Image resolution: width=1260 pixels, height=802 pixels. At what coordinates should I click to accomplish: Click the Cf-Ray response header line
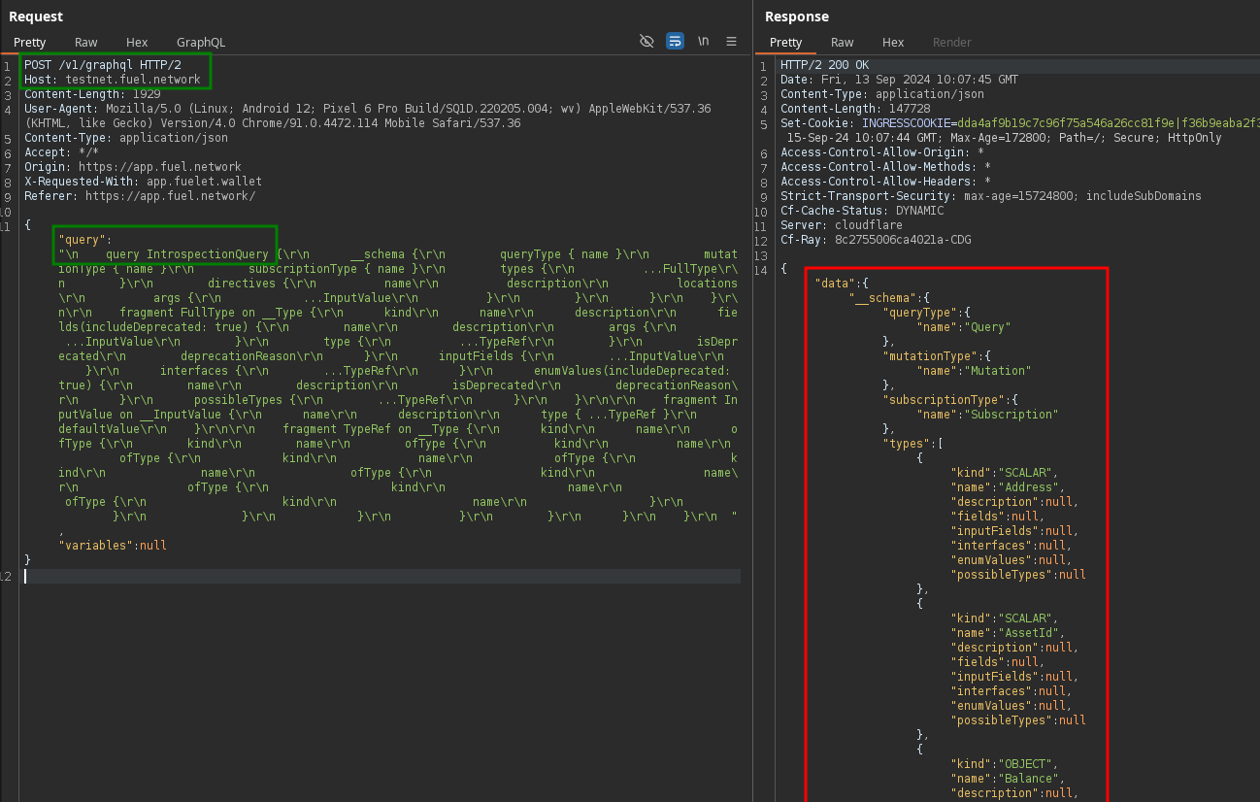tap(876, 240)
